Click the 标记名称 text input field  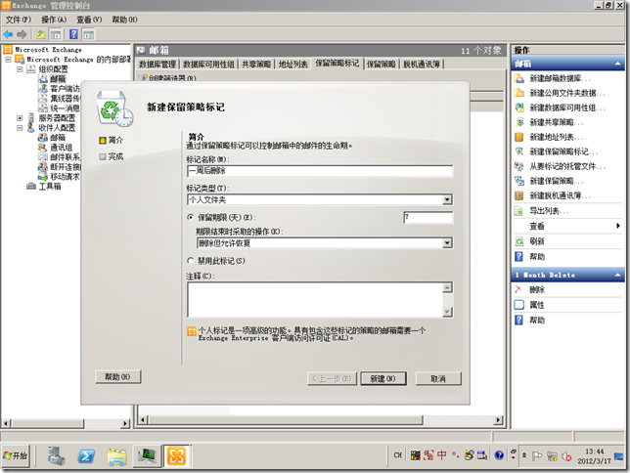[319, 171]
